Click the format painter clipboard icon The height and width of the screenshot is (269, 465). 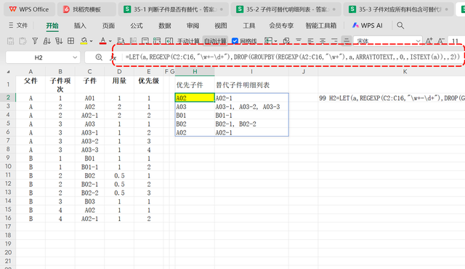23,41
